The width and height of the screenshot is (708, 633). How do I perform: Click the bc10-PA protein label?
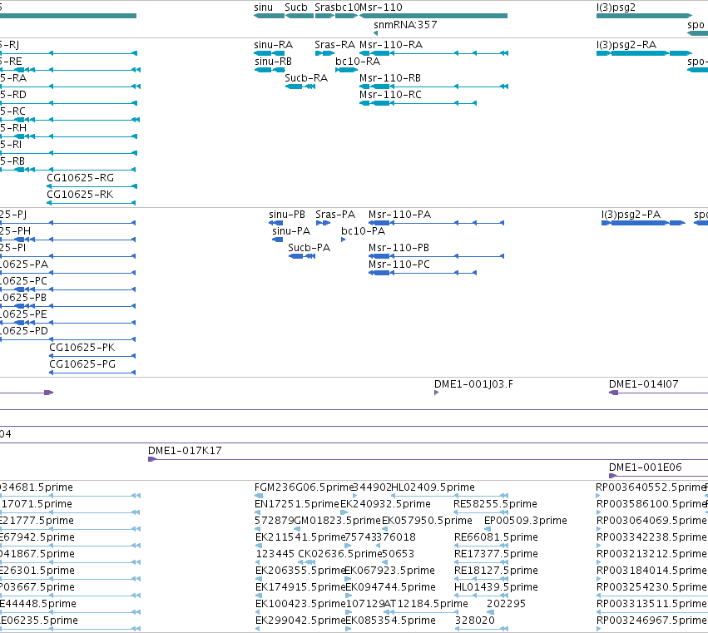pos(363,231)
